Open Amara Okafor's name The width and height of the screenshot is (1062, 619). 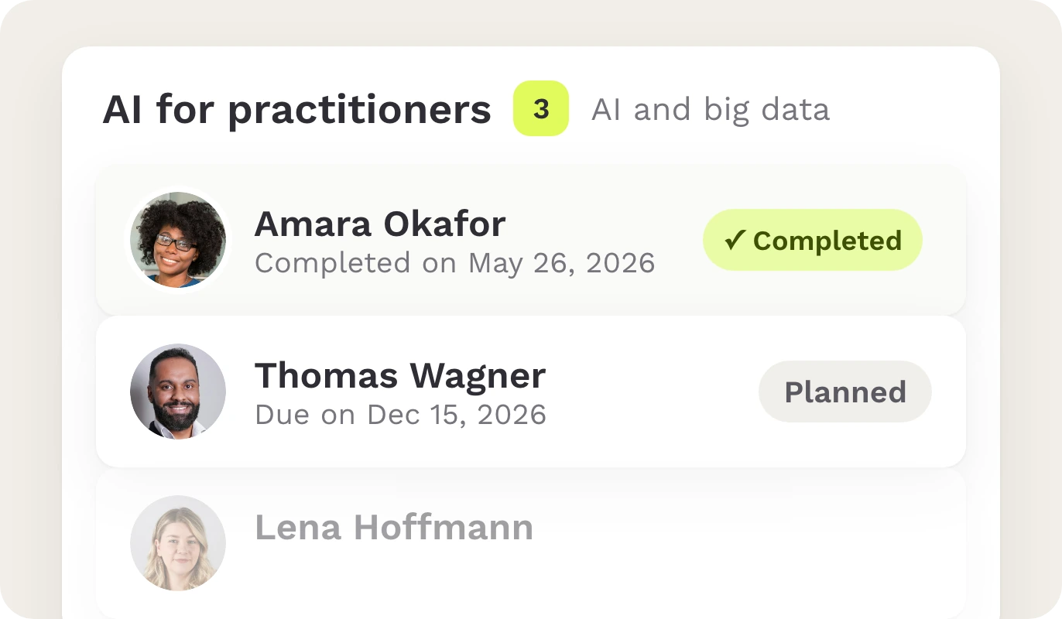380,224
